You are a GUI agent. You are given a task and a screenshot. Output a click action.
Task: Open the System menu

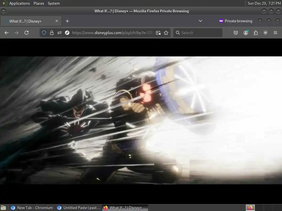coord(54,3)
